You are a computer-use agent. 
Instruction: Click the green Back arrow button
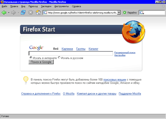[4, 13]
